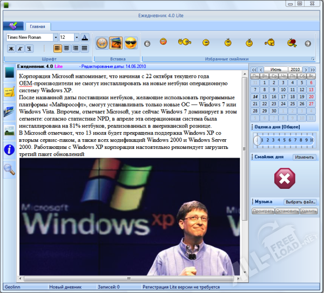Click the font color 'A' icon
The width and height of the screenshot is (324, 293).
pyautogui.click(x=84, y=37)
